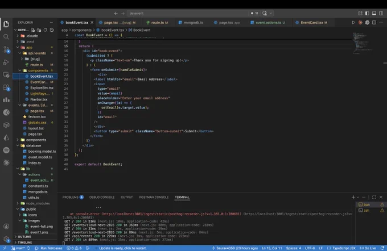Toggle the bottom panel visibility
Image resolution: width=387 pixels, height=251 pixels.
point(374,13)
